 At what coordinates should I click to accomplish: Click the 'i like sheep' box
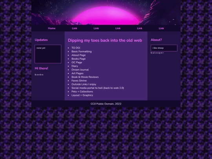[164, 48]
